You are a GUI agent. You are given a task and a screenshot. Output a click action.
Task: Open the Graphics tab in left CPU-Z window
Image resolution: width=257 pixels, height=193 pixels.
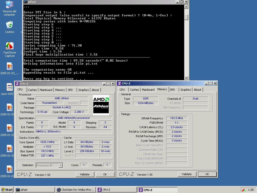(x=83, y=90)
